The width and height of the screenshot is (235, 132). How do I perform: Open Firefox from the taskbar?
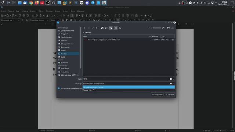point(37,3)
